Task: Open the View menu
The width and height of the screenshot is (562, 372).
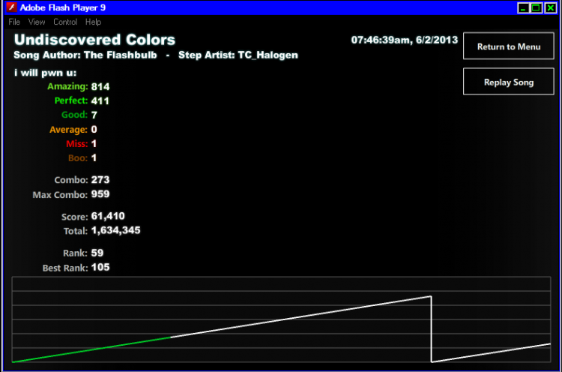Action: [37, 22]
